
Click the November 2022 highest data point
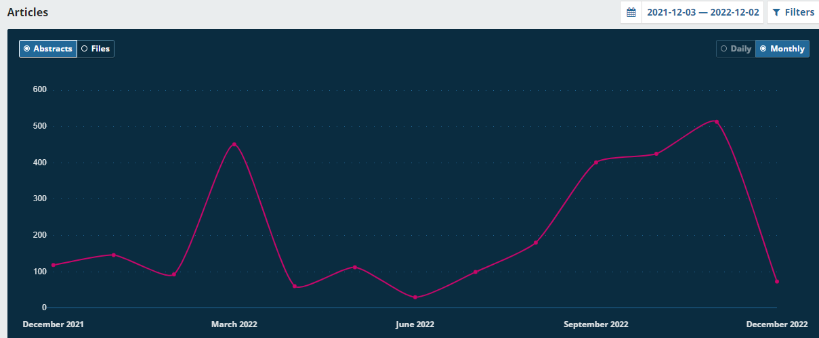click(717, 122)
